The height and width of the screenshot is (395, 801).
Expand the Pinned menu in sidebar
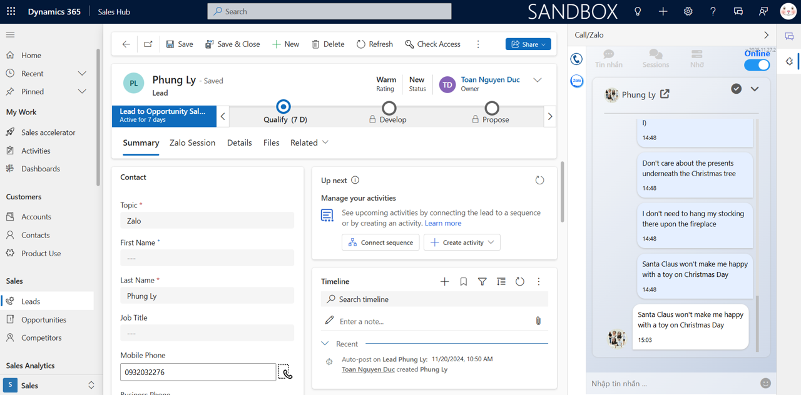click(82, 91)
